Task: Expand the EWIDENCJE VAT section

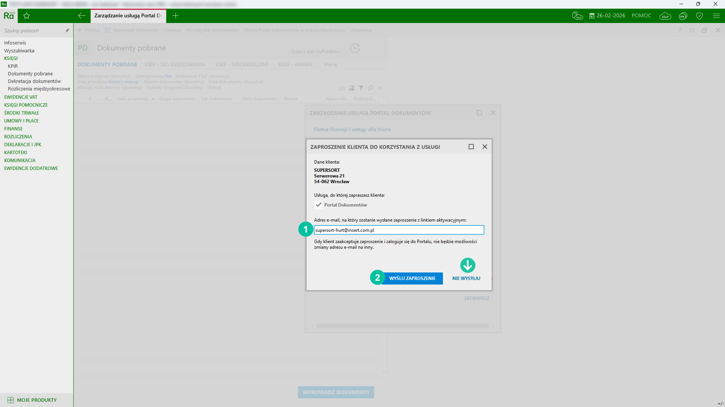Action: tap(21, 97)
